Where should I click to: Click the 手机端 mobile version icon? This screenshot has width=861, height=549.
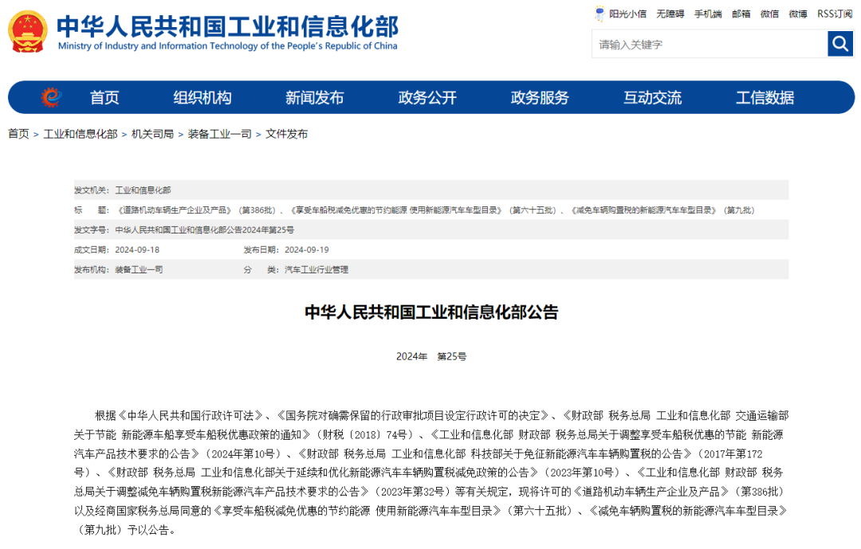[x=707, y=14]
